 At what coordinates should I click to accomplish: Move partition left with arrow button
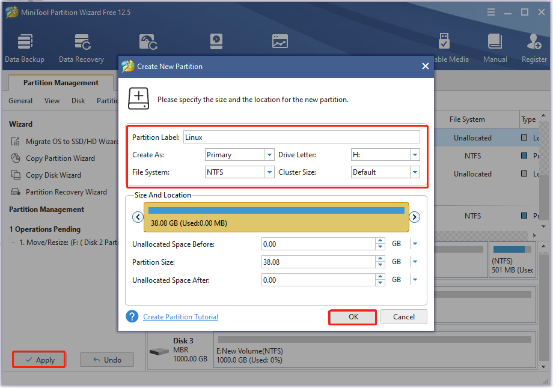click(138, 217)
